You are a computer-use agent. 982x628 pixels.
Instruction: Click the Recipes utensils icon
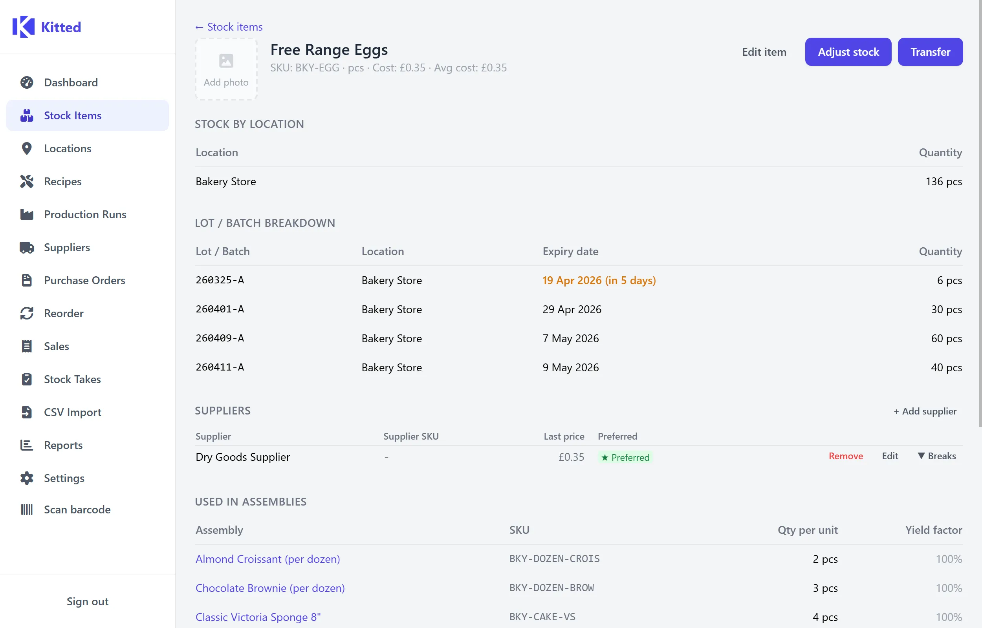click(27, 181)
